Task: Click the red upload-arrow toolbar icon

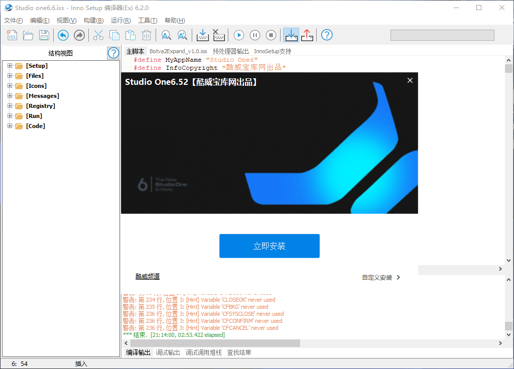Action: click(x=307, y=35)
